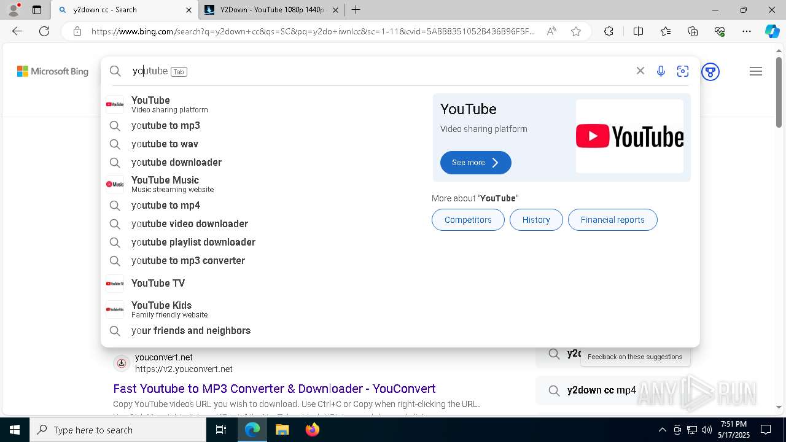Open a new browser tab

[356, 9]
